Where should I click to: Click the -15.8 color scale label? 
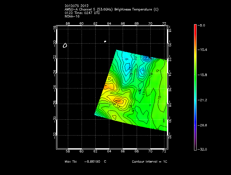[x=203, y=75]
